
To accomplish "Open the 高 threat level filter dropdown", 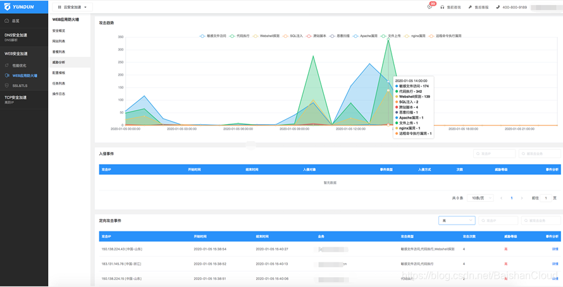I will [x=457, y=220].
